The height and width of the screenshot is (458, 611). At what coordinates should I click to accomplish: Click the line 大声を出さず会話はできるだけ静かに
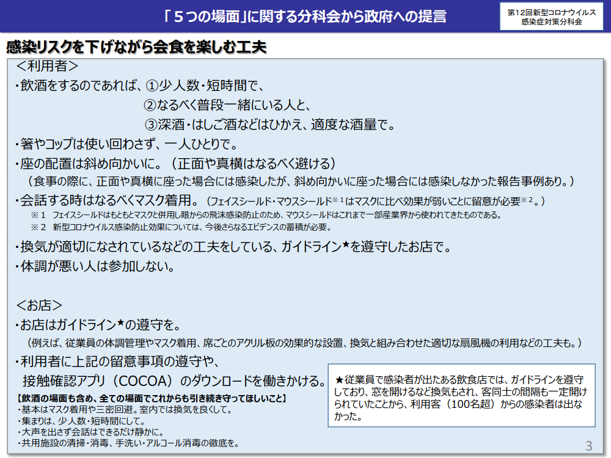click(x=91, y=432)
